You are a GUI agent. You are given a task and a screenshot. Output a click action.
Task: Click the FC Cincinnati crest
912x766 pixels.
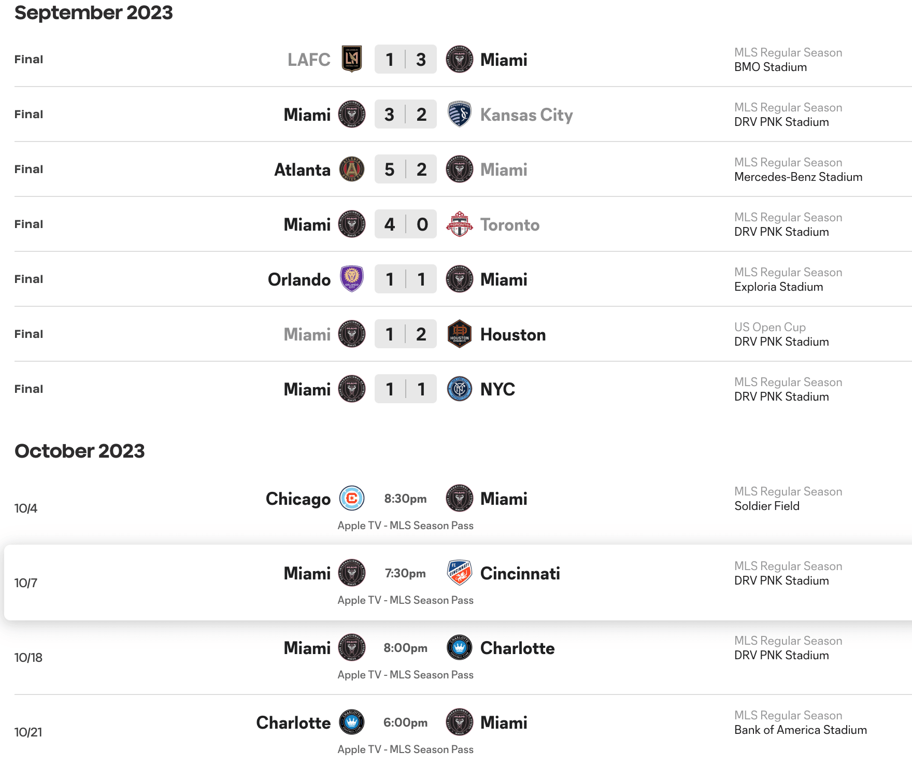tap(459, 573)
